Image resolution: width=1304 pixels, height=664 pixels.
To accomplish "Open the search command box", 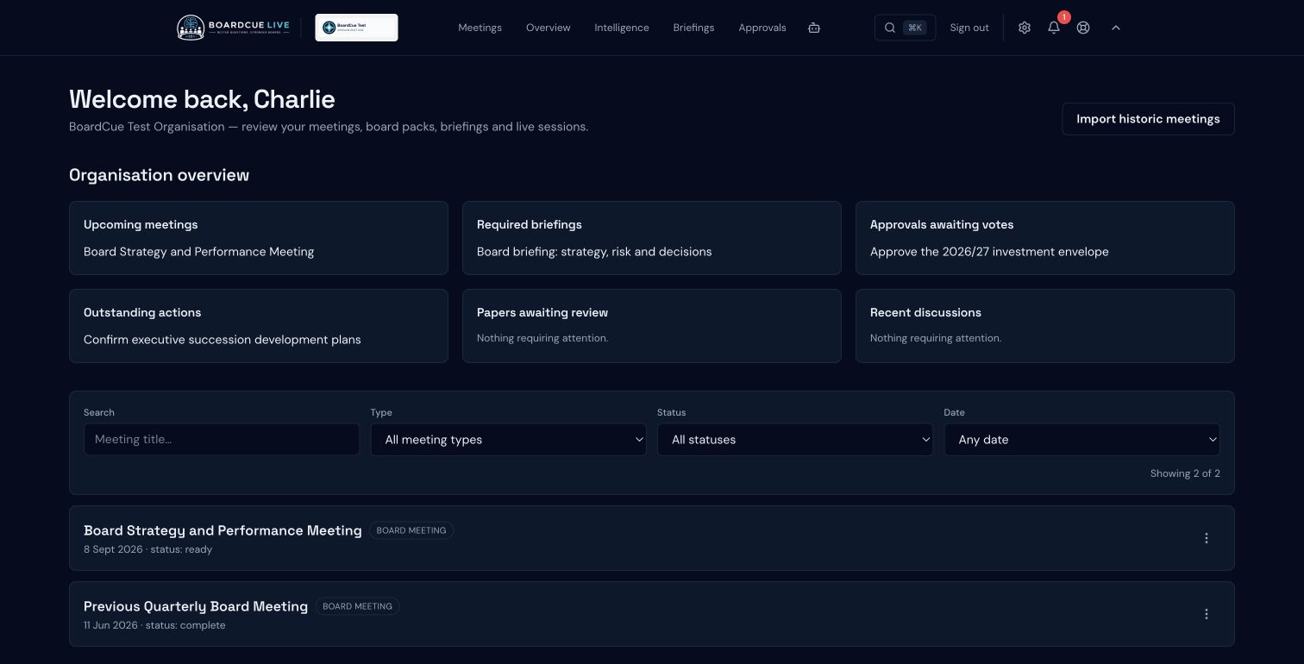I will tap(905, 28).
